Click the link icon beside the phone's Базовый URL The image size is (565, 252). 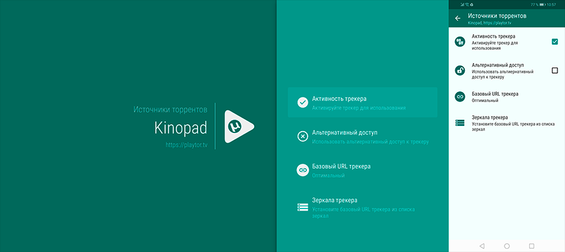point(460,96)
